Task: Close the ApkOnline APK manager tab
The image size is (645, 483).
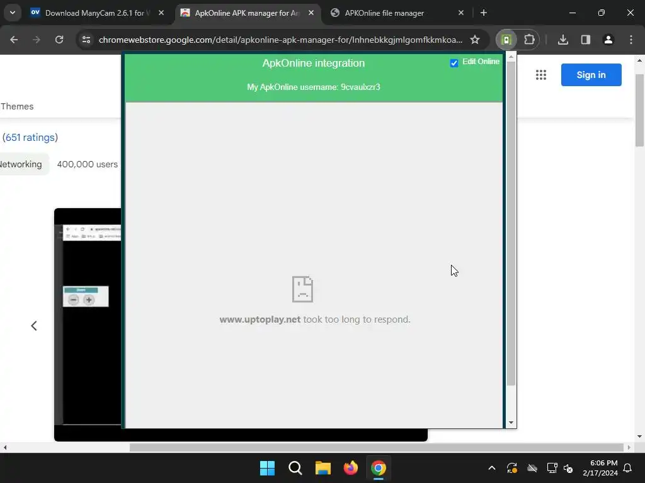Action: click(x=311, y=13)
